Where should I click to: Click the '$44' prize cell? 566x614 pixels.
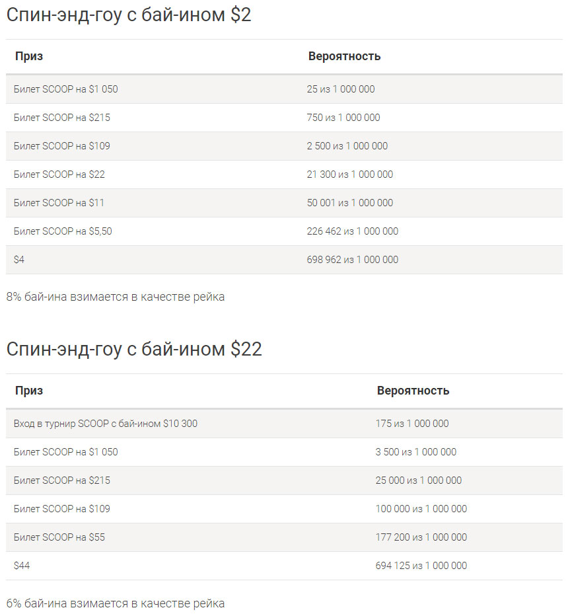click(x=22, y=566)
